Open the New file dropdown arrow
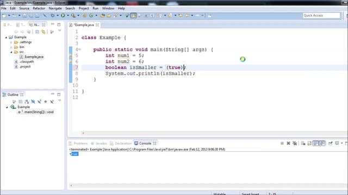This screenshot has width=348, height=195. point(9,16)
